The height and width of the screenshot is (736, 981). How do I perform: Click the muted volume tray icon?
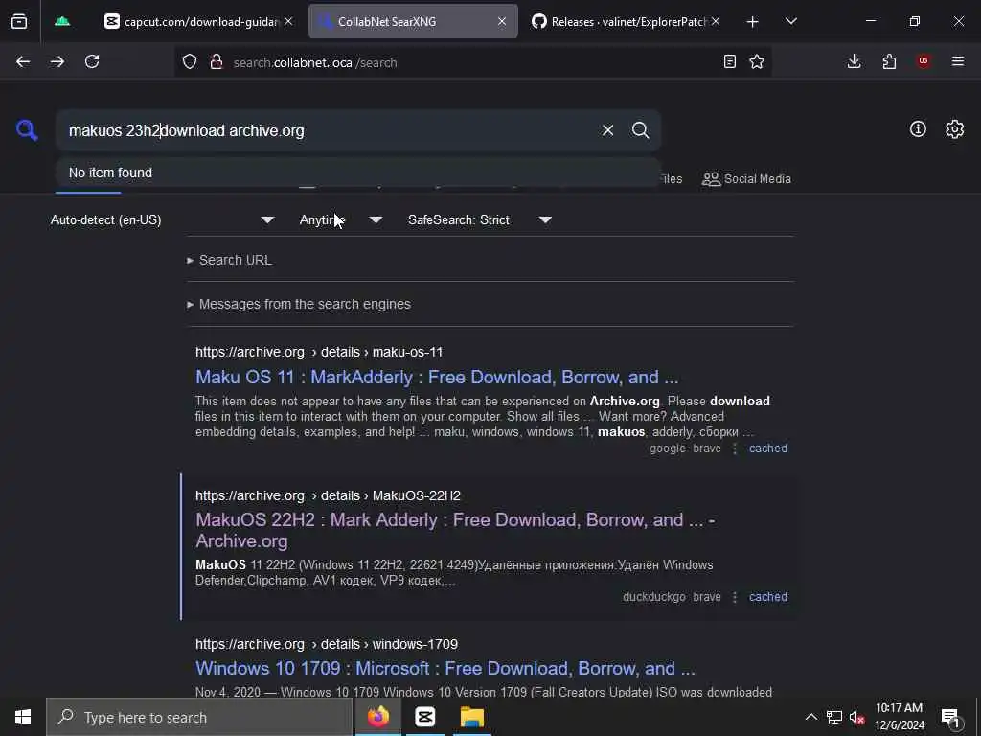856,717
